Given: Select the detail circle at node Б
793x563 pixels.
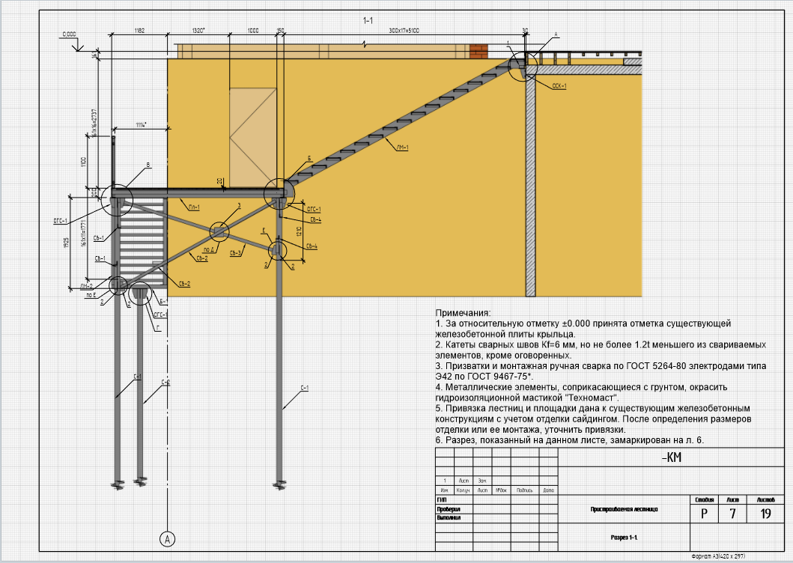Looking at the screenshot, I should 279,193.
